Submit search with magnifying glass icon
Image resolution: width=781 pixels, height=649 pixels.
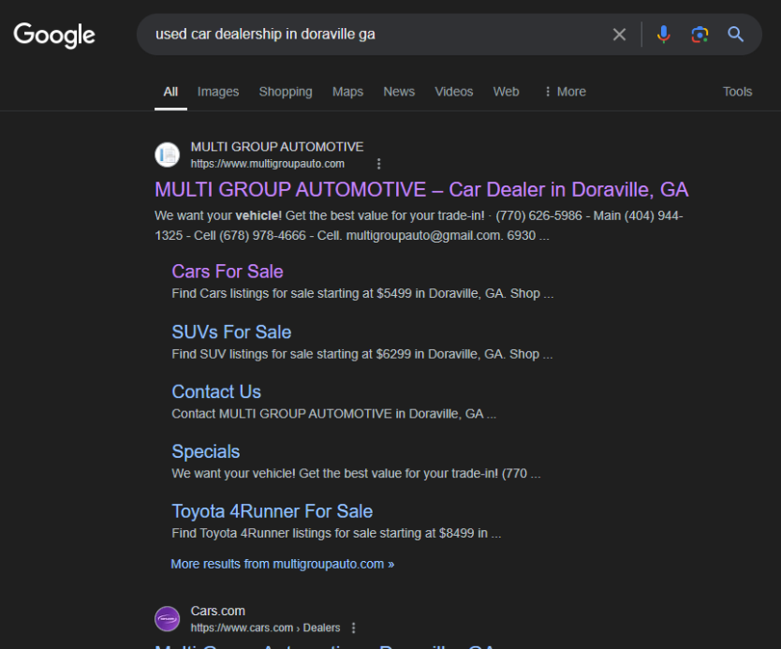pyautogui.click(x=736, y=35)
